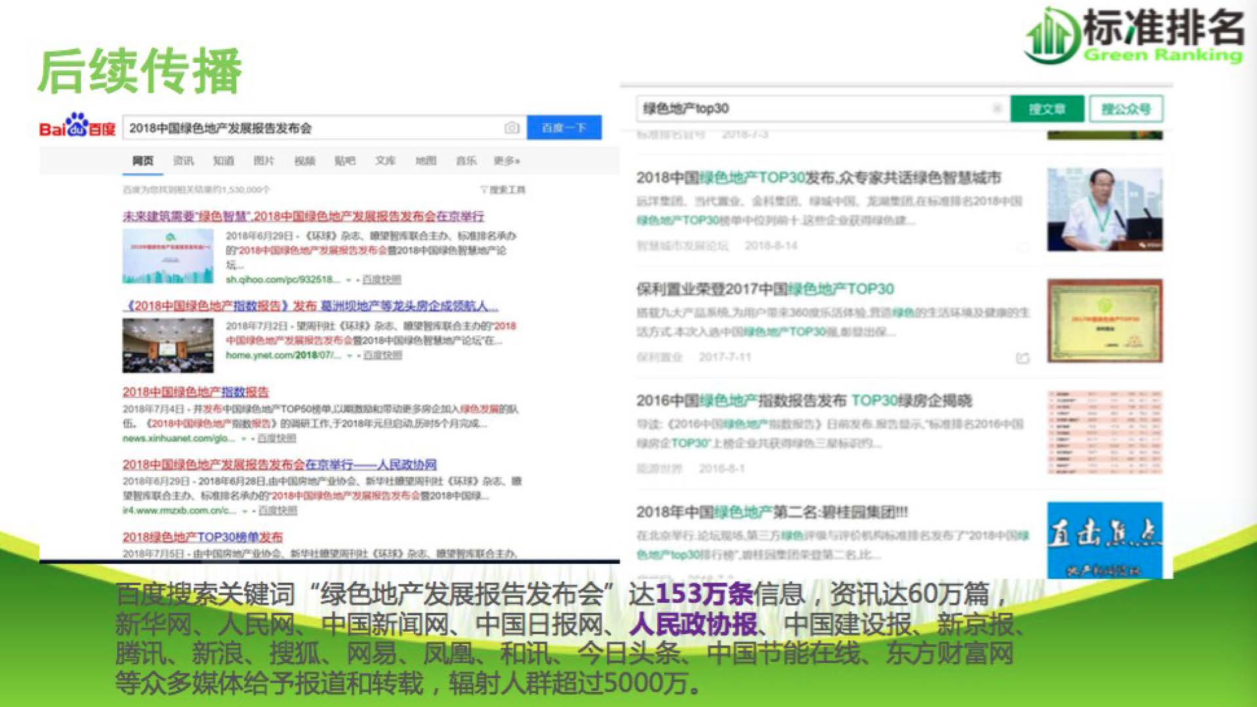The height and width of the screenshot is (707, 1257).
Task: Click the blue 直击焦点 thumbnail
Action: tap(1104, 540)
